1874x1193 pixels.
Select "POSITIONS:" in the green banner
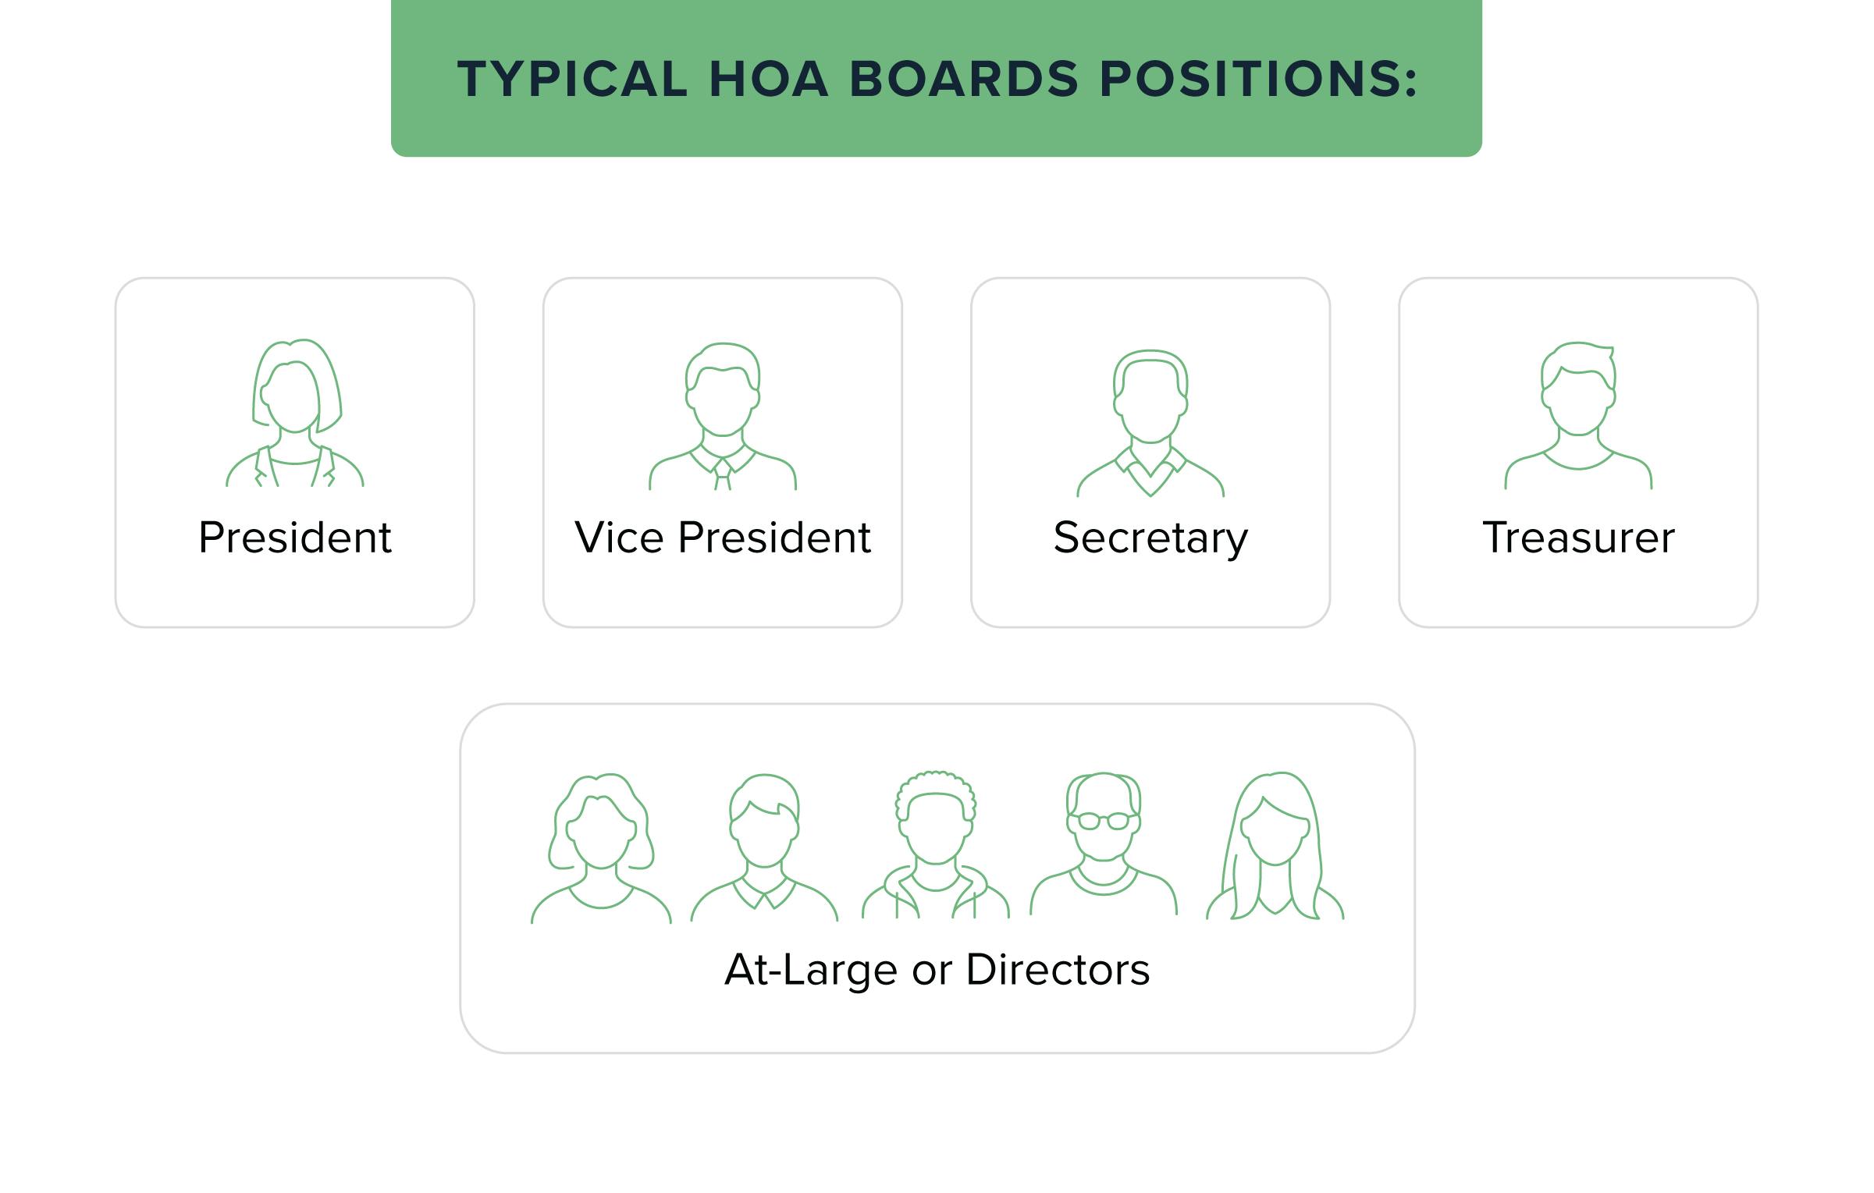1258,79
